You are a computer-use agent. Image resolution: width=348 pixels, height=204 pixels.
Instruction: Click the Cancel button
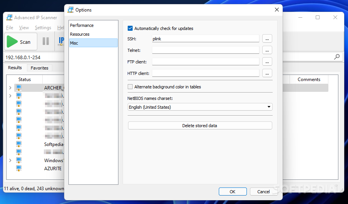point(263,192)
